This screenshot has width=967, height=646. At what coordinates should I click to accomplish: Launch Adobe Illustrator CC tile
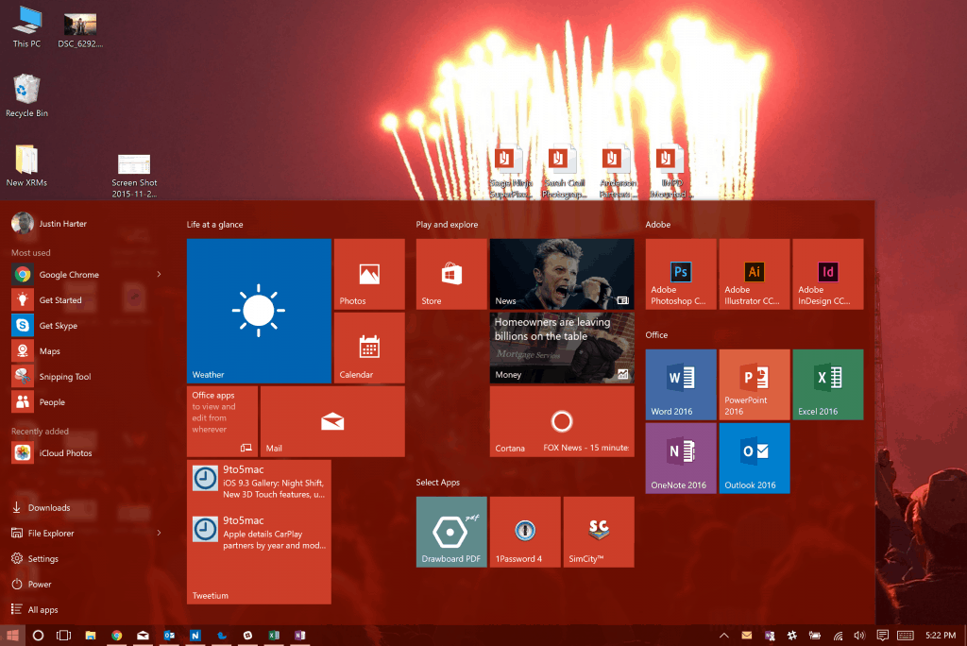(755, 274)
